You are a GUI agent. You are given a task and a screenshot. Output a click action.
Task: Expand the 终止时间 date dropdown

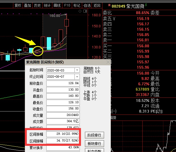[x=77, y=77]
